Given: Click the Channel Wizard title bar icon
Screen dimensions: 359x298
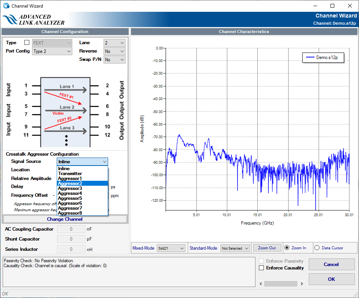Looking at the screenshot, I should click(x=6, y=6).
